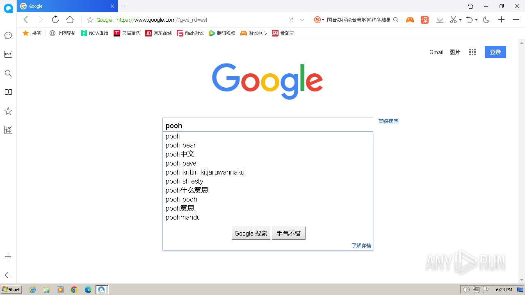
Task: Open Microsoft Edge from taskbar
Action: tap(88, 290)
